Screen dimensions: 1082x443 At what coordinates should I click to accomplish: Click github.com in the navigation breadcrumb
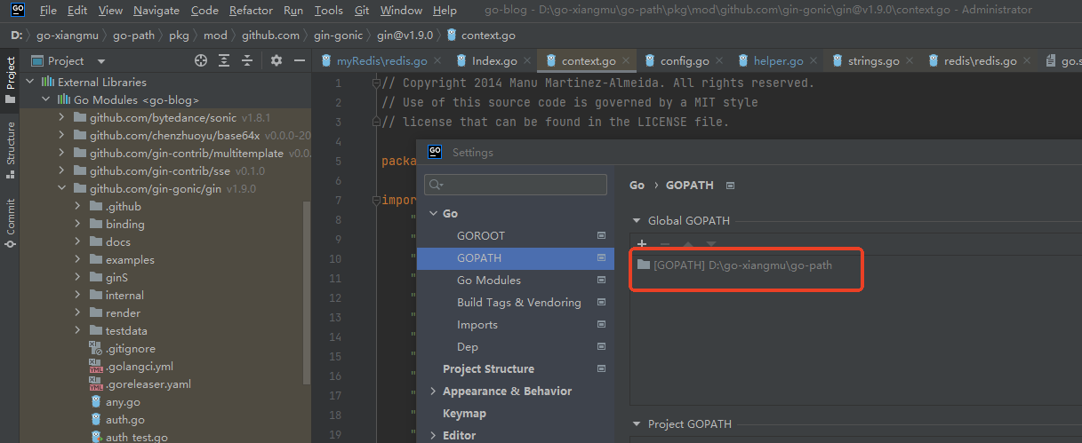click(270, 36)
